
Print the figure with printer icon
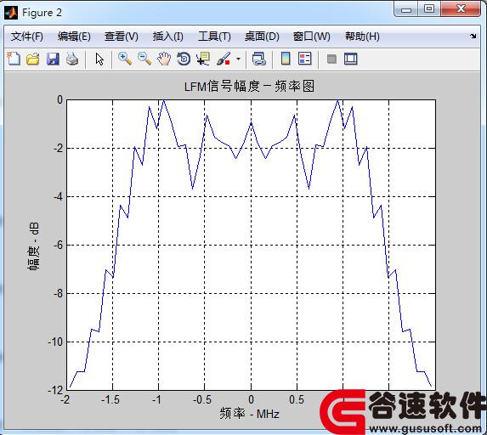[x=72, y=59]
